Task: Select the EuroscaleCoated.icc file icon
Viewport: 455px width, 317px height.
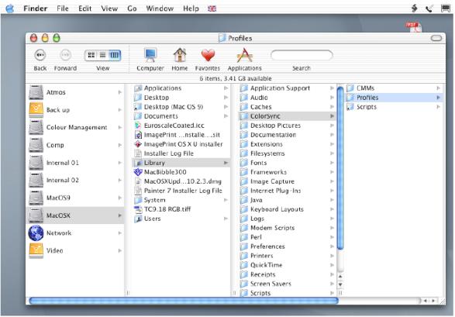Action: click(138, 126)
